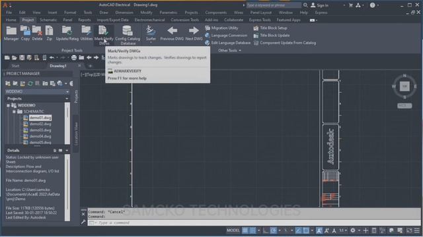This screenshot has height=237, width=423.
Task: Toggle object snap tracking in status bar
Action: [x=298, y=230]
